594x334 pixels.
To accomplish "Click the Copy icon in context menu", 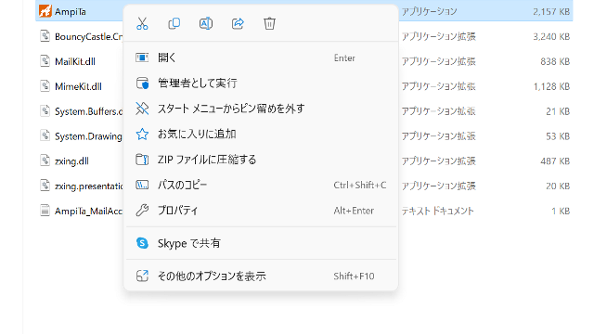I will coord(174,24).
